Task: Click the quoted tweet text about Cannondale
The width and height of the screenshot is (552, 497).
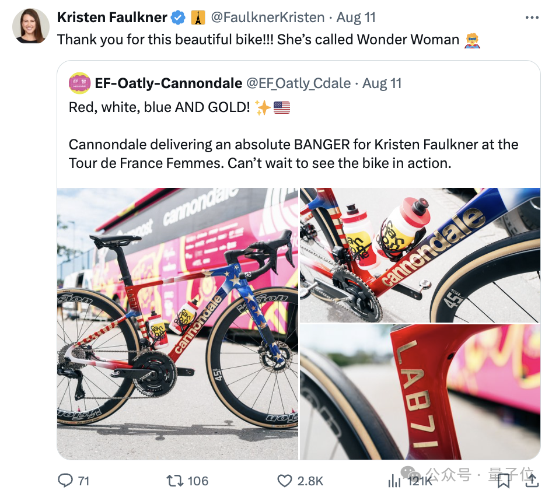Action: coord(294,153)
